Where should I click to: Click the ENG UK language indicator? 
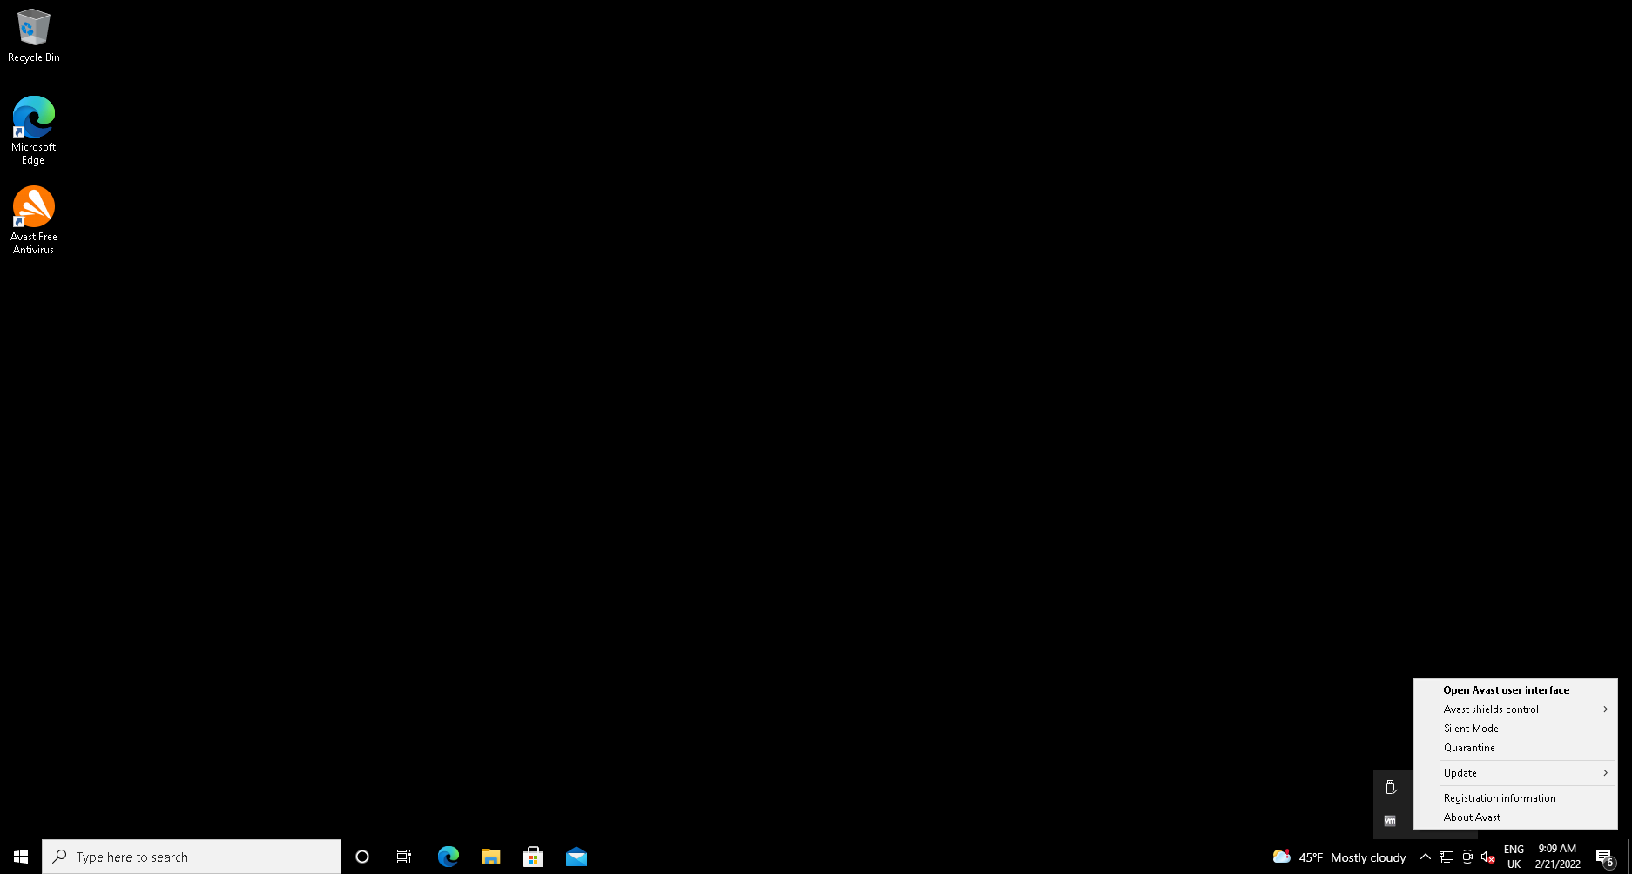[1514, 857]
